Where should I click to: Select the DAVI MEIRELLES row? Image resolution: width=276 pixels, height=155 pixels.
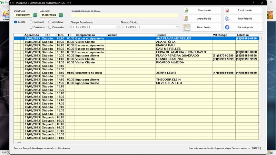pos(136,49)
